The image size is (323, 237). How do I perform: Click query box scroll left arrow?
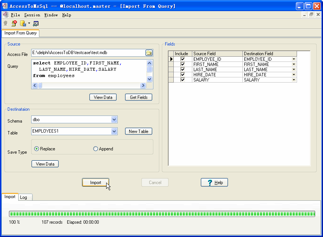pos(35,85)
